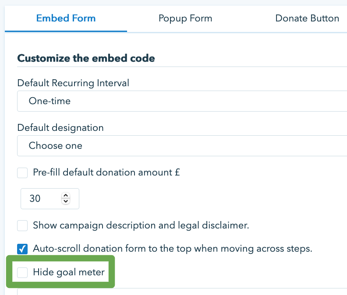This screenshot has width=347, height=295.
Task: Expand the Default designation 'Choose one' dropdown
Action: point(182,146)
